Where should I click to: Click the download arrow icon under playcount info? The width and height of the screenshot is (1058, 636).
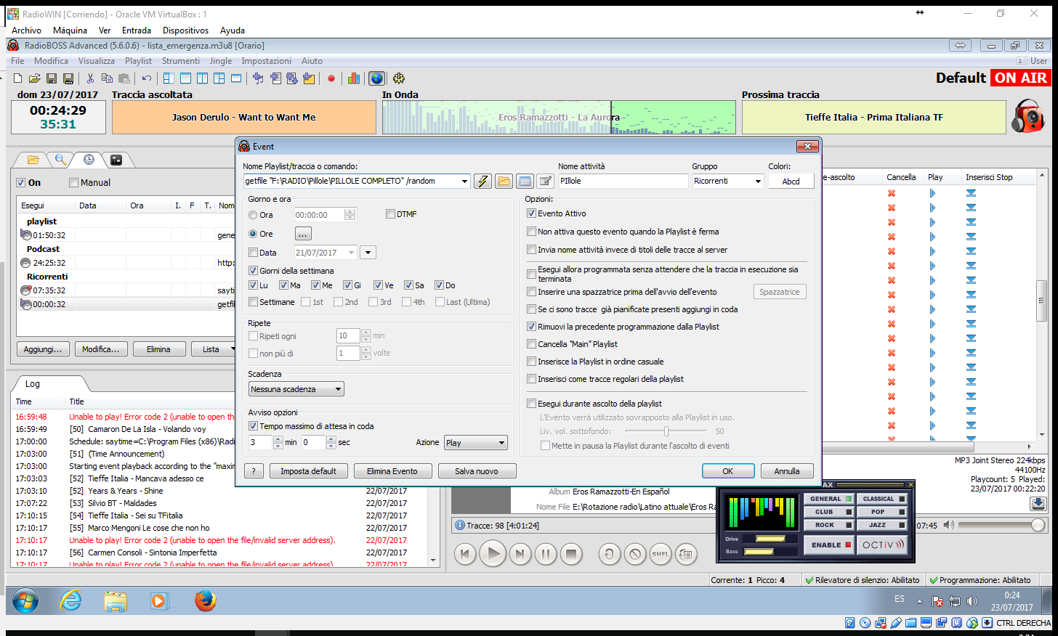coord(1038,503)
